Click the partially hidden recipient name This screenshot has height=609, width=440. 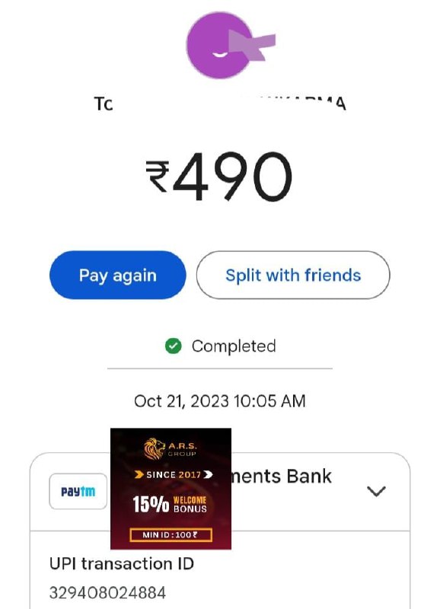click(x=220, y=104)
